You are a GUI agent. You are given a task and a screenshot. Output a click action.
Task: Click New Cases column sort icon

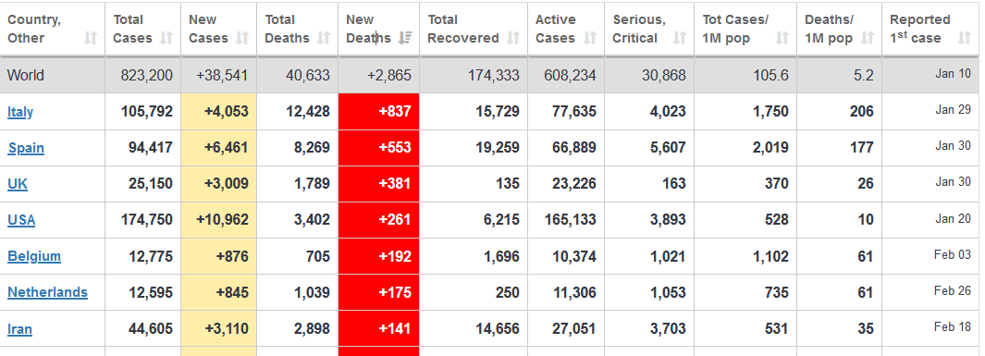242,38
